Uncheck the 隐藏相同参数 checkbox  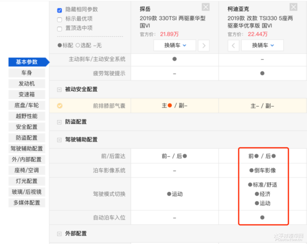[x=59, y=10]
